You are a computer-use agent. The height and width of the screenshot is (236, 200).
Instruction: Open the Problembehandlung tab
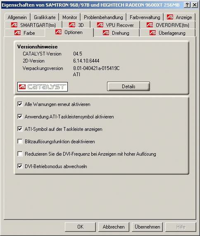(x=103, y=17)
